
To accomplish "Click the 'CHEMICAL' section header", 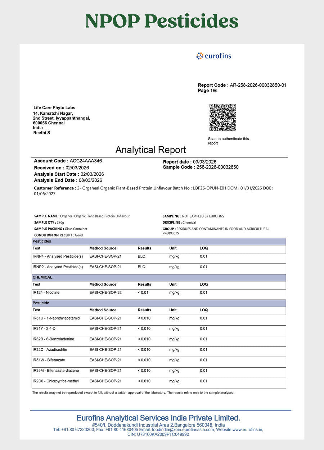I will (x=159, y=277).
